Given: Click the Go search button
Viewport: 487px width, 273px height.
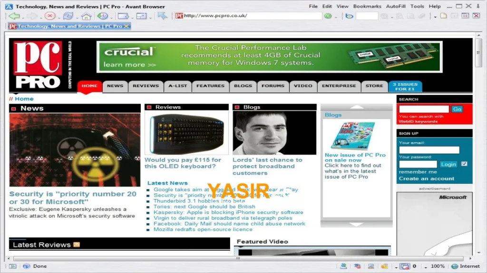Looking at the screenshot, I should tap(457, 109).
